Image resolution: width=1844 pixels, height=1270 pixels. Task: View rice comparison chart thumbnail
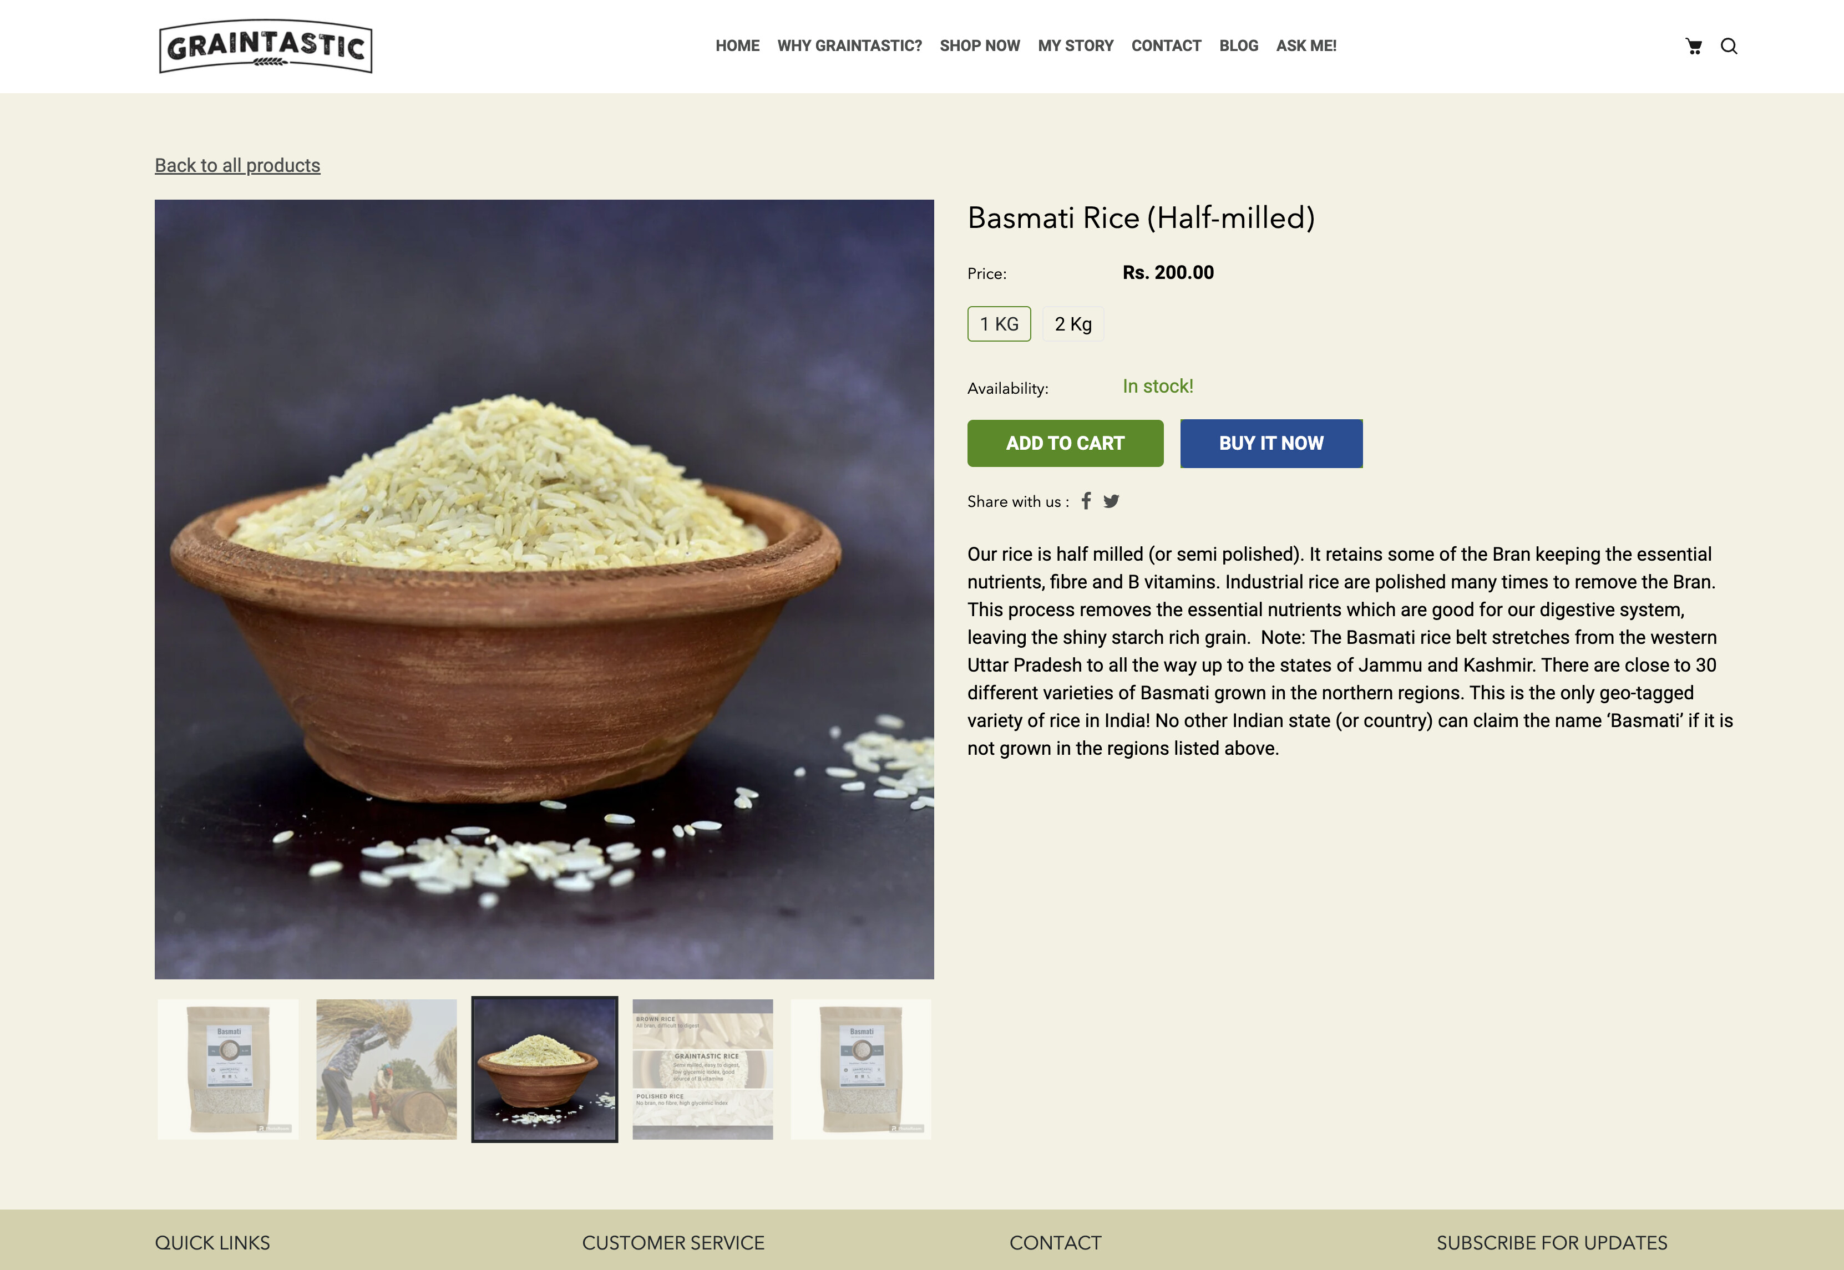click(x=703, y=1069)
